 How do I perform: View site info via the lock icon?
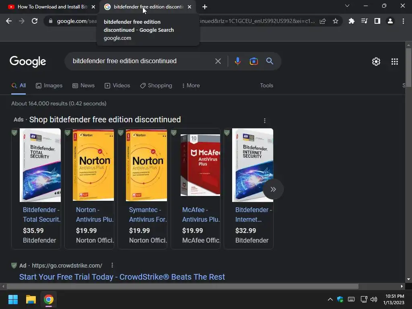(51, 21)
